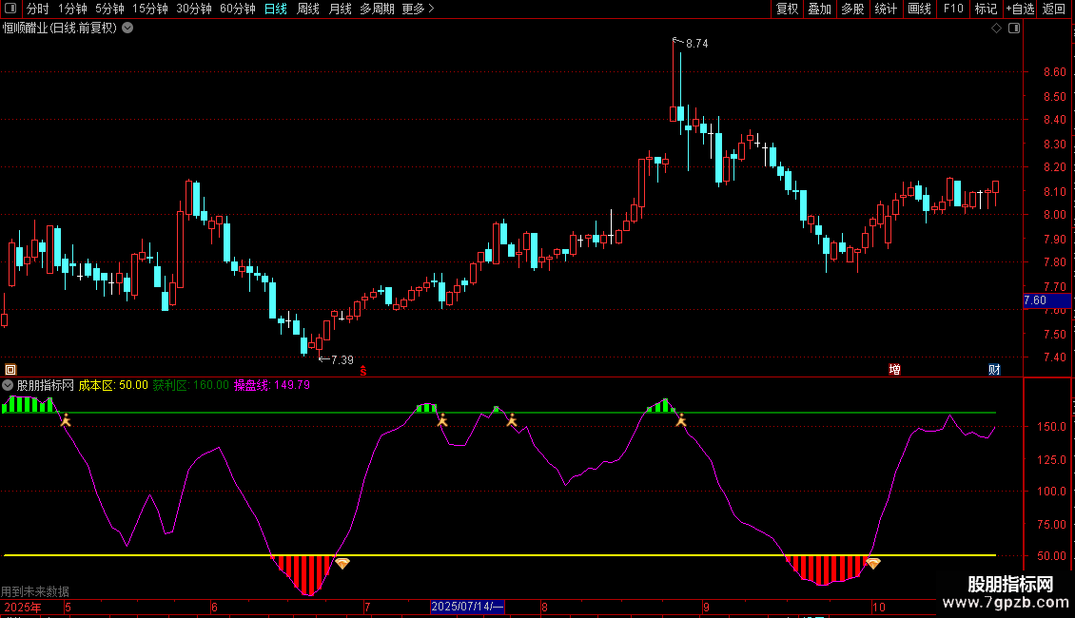Click the 2025年 label on time axis
This screenshot has height=618, width=1075.
tap(23, 607)
